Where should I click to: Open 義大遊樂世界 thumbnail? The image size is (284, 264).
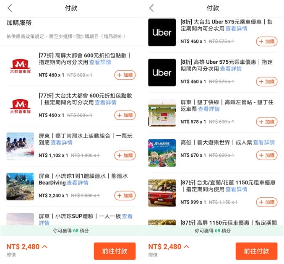point(162,153)
